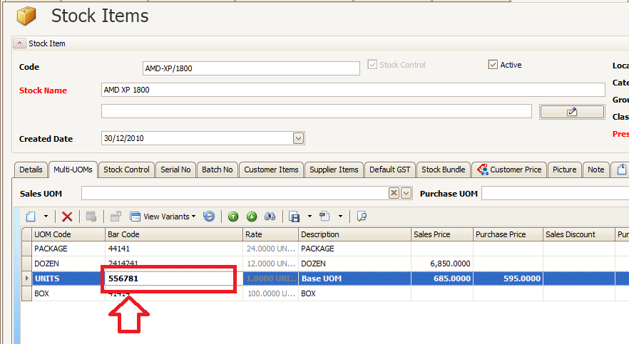Click the Purchase UOM field

[x=555, y=194]
